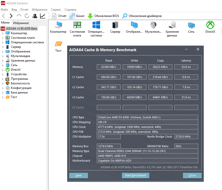Refresh the current page with the refresh icon
Image resolution: width=222 pixels, height=190 pixels.
(27, 16)
